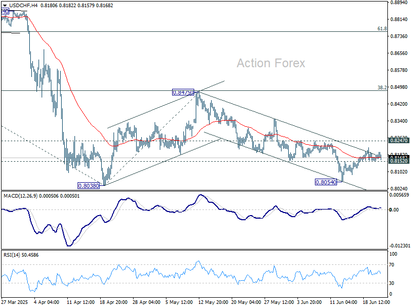Click the 27 Mar 2025 date label

(15, 302)
